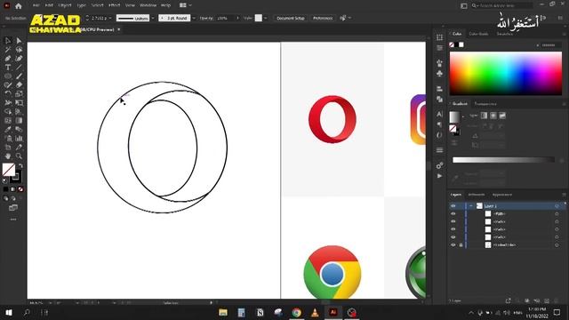
Task: Select the Rotate tool
Action: coord(8,94)
